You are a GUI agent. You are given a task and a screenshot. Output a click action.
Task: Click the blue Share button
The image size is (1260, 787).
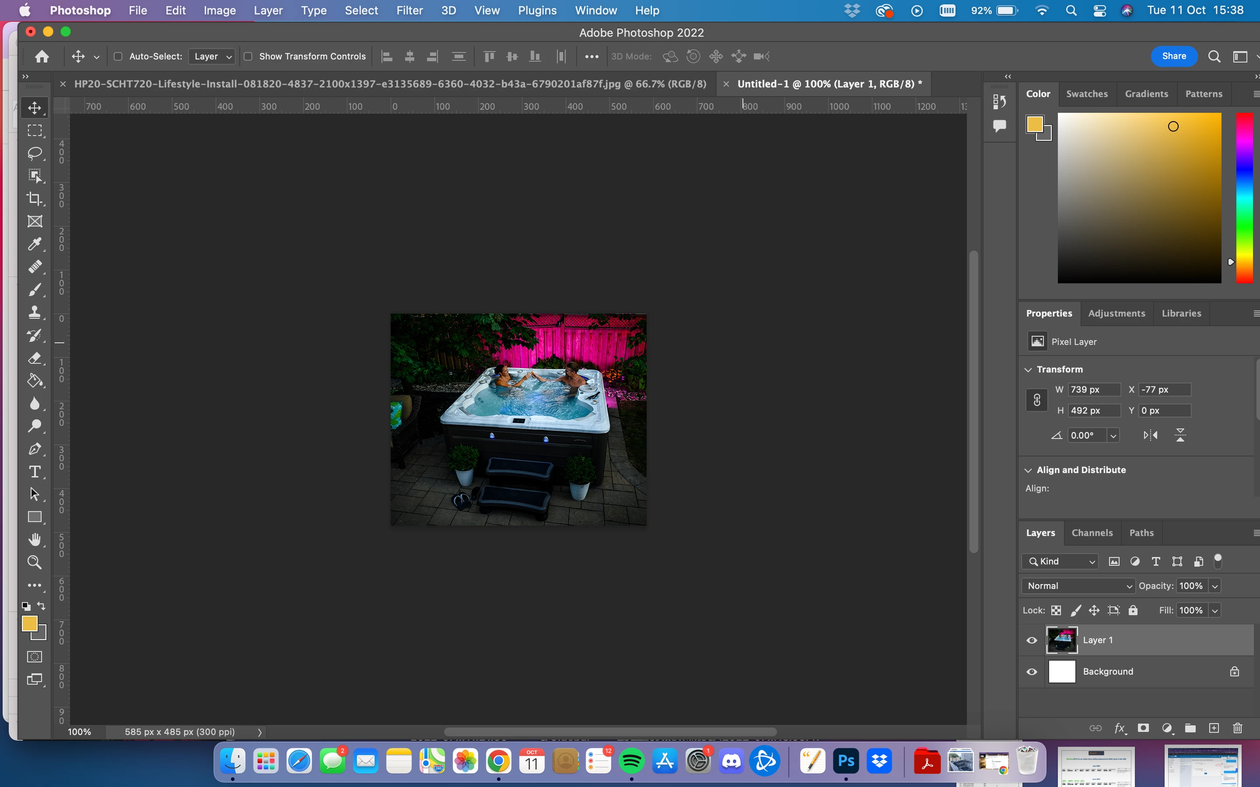coord(1173,56)
